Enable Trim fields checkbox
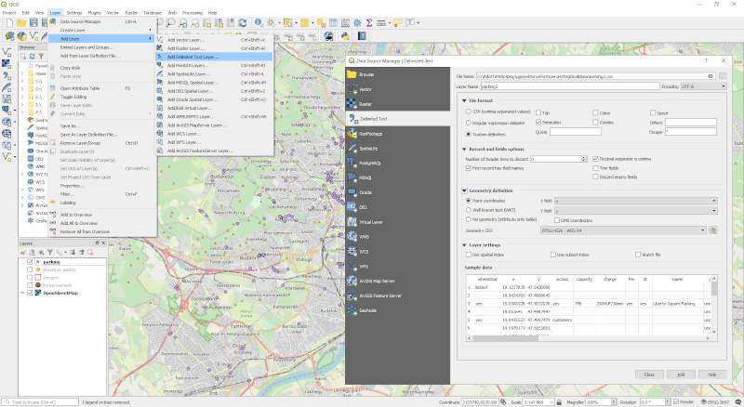Viewport: 744px width, 407px height. click(x=595, y=168)
